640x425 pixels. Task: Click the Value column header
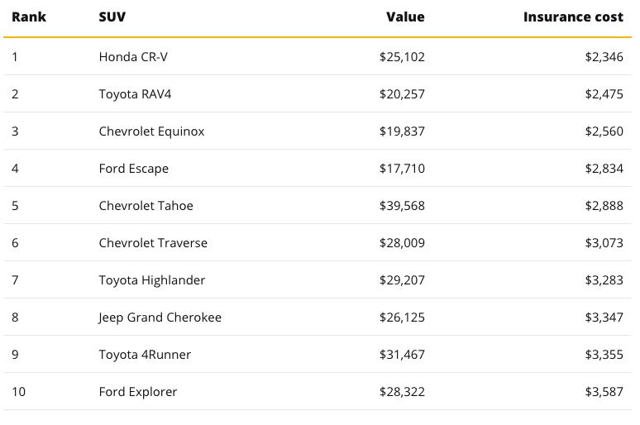[405, 17]
